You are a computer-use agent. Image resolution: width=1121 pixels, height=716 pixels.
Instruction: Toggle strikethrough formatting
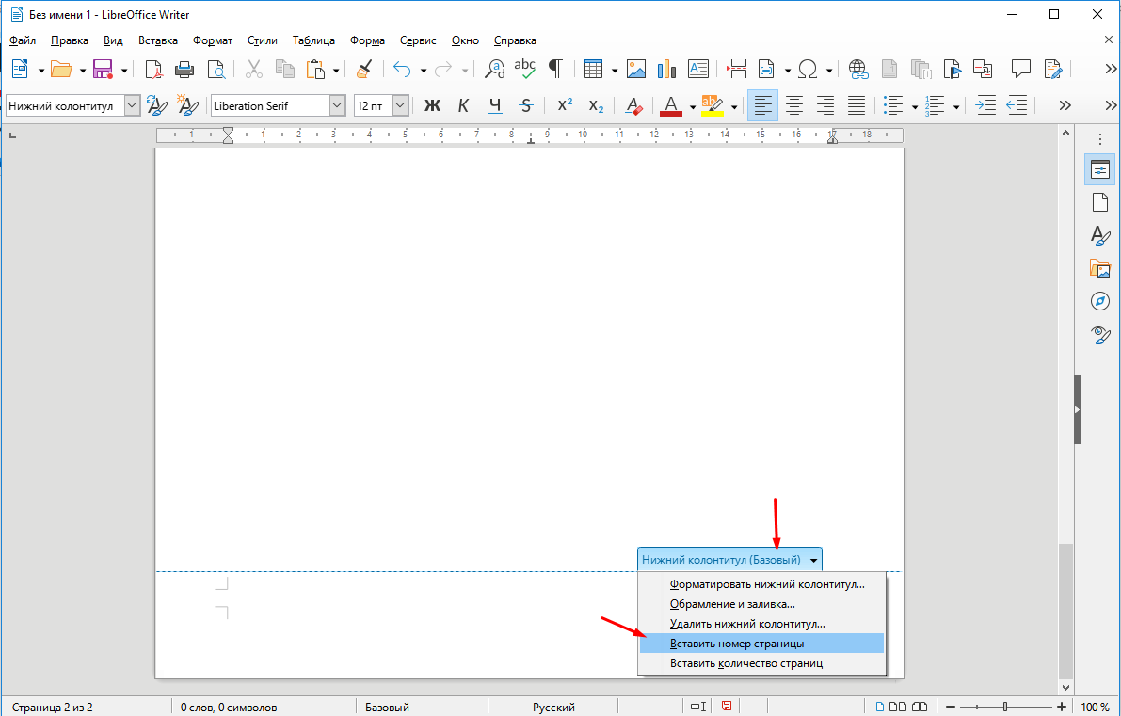tap(526, 105)
